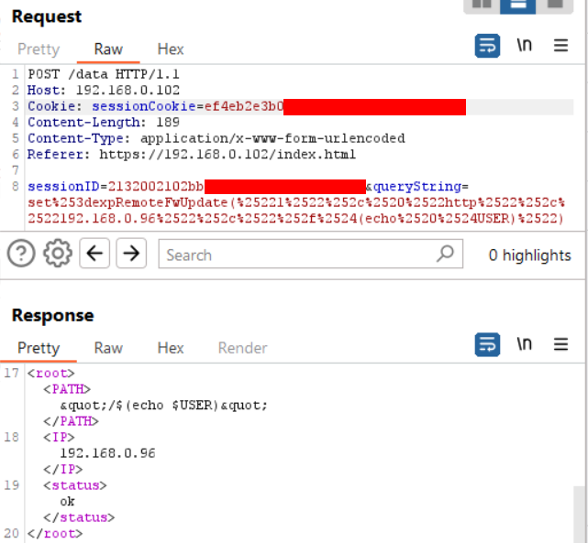Toggle word wrap in the Request panel
The image size is (588, 543).
coord(487,46)
